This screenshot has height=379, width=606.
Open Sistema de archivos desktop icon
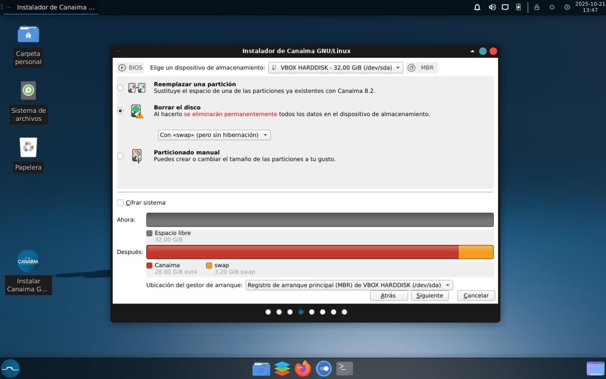click(x=28, y=90)
